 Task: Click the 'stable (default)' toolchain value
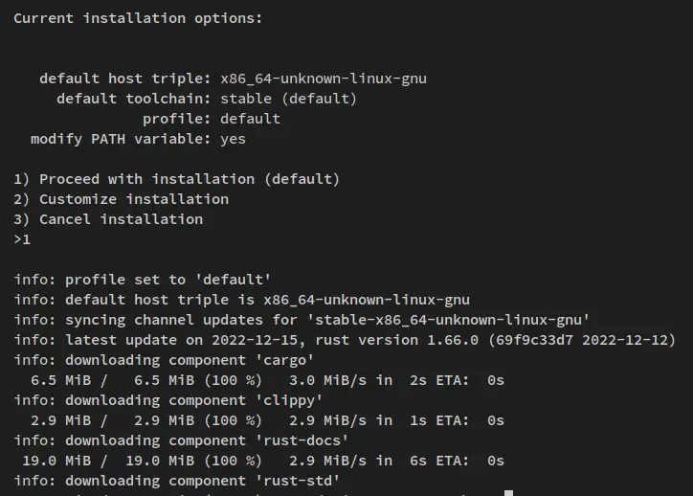click(x=288, y=99)
